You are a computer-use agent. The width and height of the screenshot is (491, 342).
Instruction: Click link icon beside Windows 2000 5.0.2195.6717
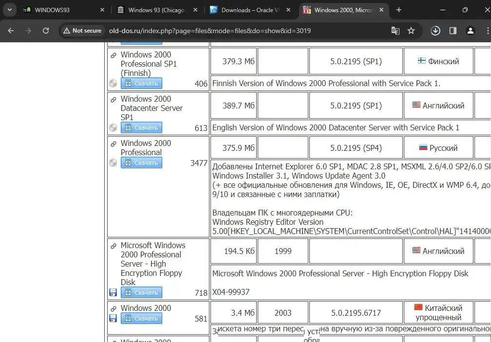tap(113, 309)
